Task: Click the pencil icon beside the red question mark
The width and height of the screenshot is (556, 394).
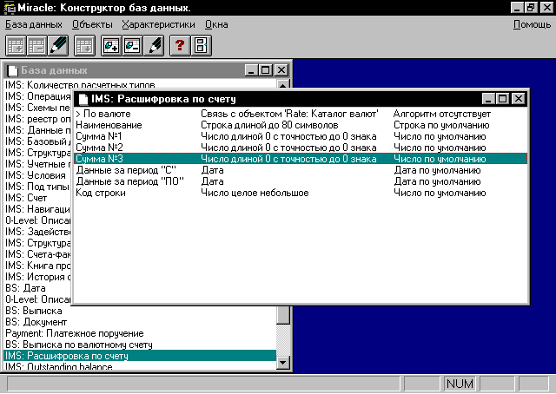Action: (x=153, y=45)
